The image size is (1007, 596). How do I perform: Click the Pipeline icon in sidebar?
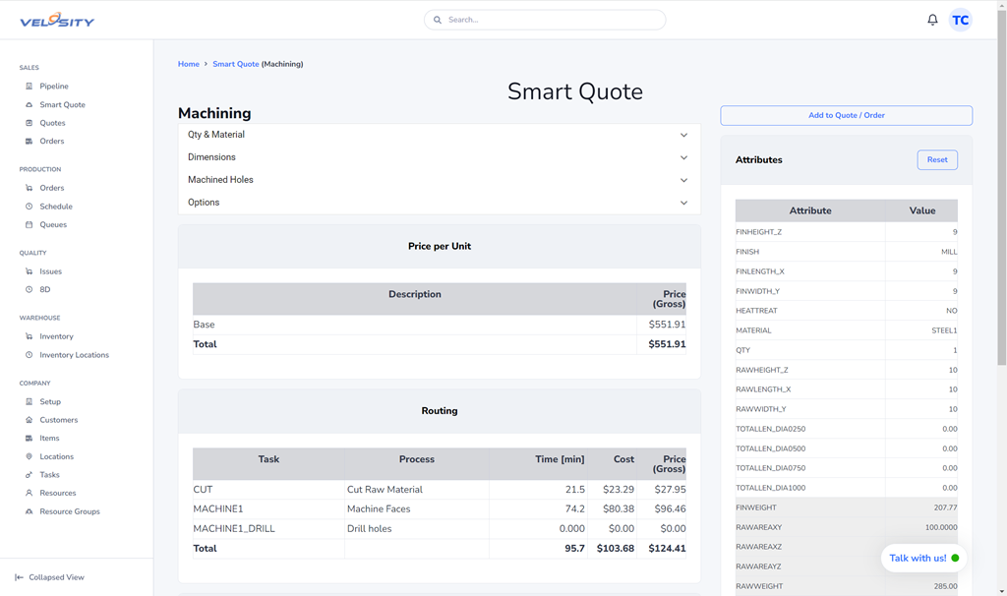[30, 87]
